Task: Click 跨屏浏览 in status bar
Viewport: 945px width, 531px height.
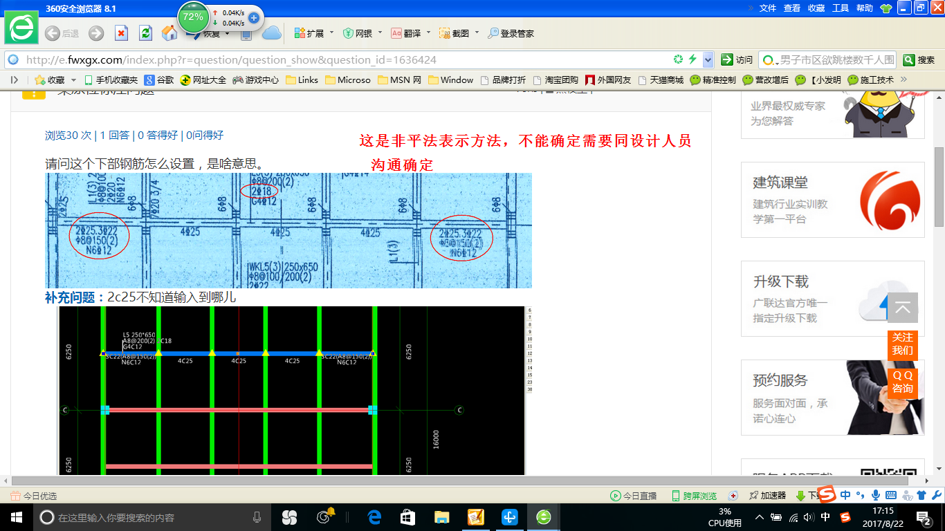Action: 694,496
